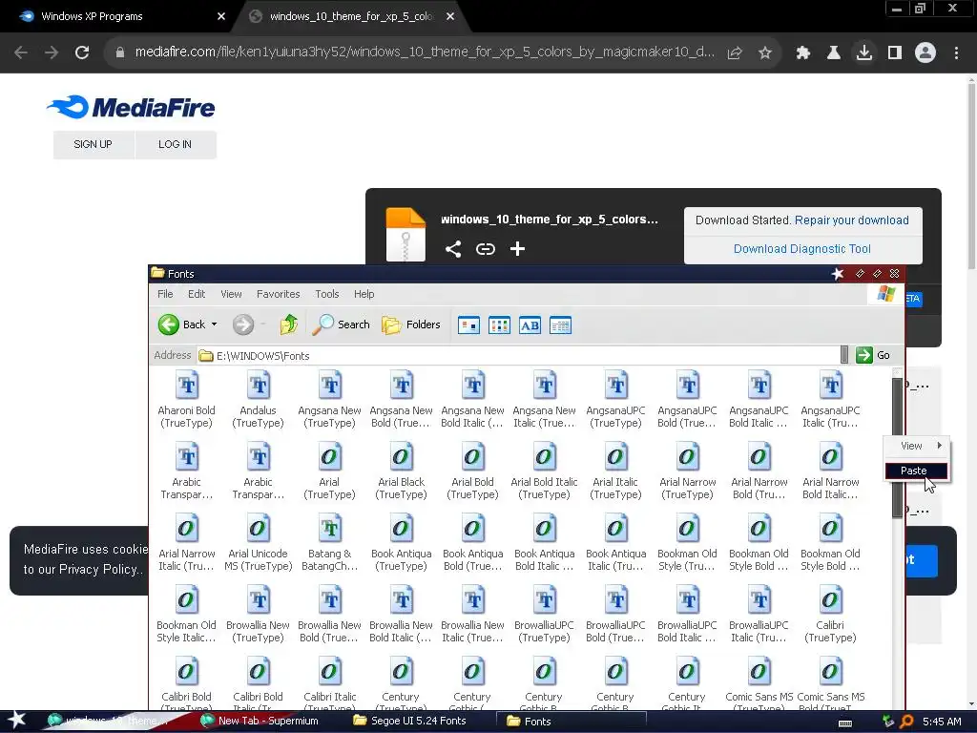Select the Arial Black (TrueType) font
Image resolution: width=977 pixels, height=733 pixels.
click(x=402, y=471)
